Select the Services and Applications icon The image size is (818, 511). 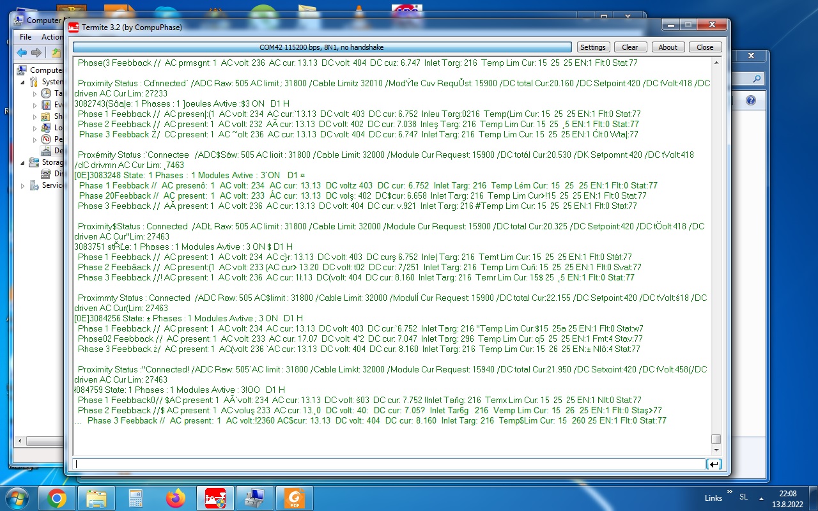pyautogui.click(x=34, y=185)
